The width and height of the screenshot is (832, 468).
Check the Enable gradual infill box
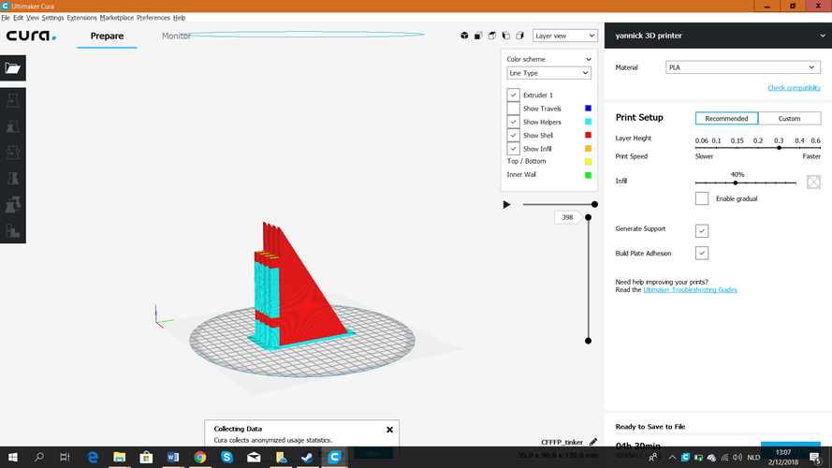702,197
